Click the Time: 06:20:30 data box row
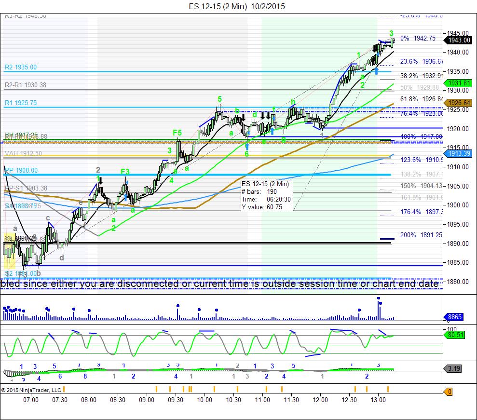 tap(266, 199)
